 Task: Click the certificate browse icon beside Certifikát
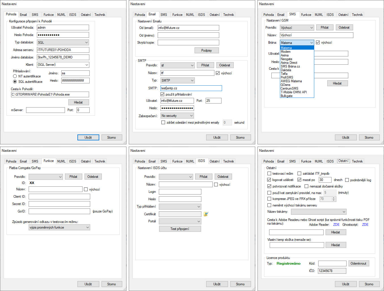(206, 214)
